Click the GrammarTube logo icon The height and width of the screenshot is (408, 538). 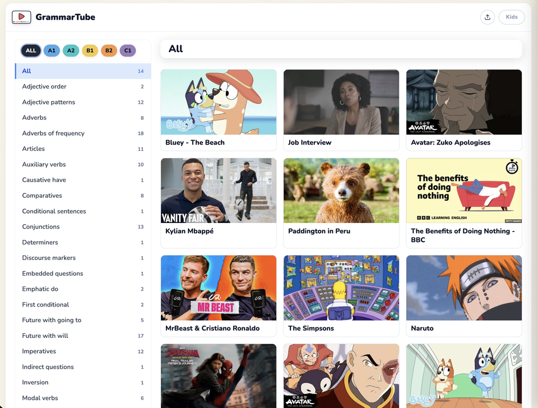[x=21, y=17]
